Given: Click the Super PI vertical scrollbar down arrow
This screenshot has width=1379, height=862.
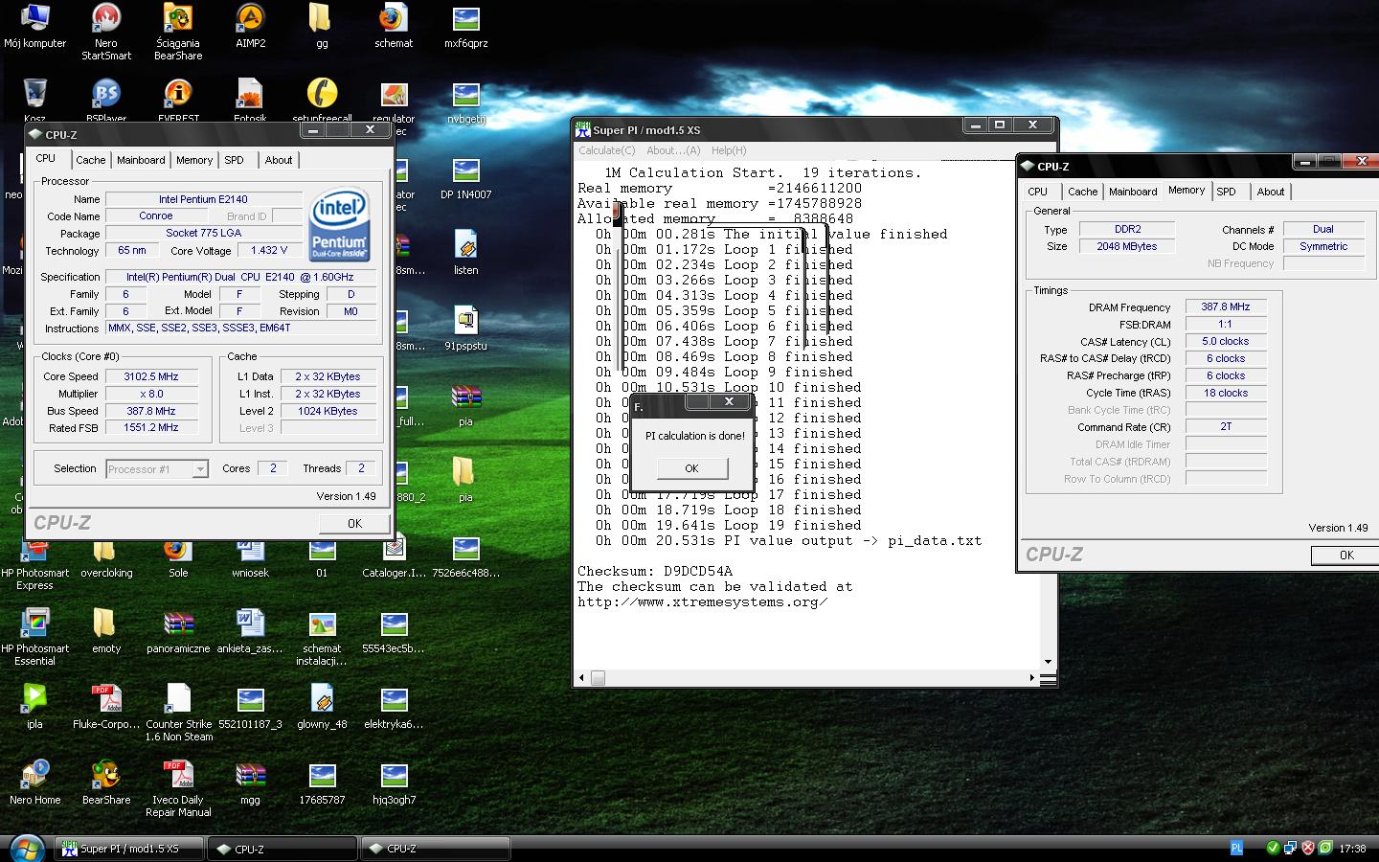Looking at the screenshot, I should (1048, 662).
